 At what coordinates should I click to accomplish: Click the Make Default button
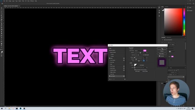pyautogui.click(x=137, y=71)
